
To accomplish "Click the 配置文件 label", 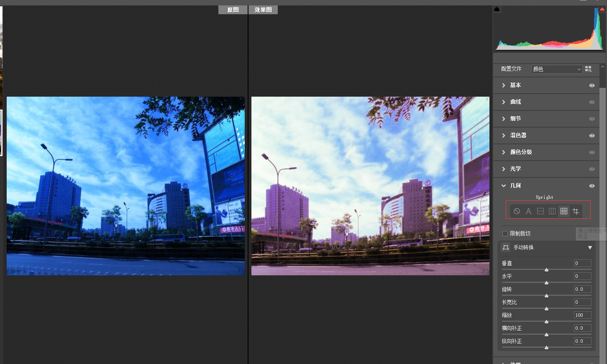I will [511, 69].
